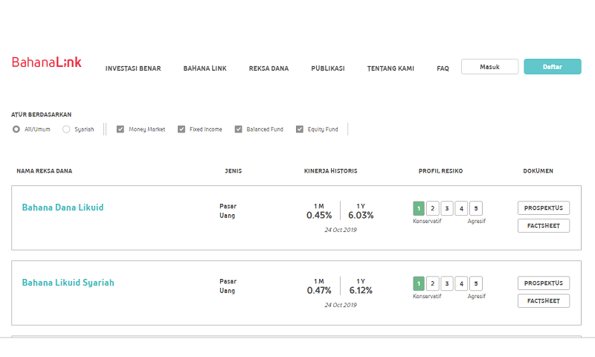
Task: Open Factsheet for Bahana Dana Likuid
Action: coord(544,225)
